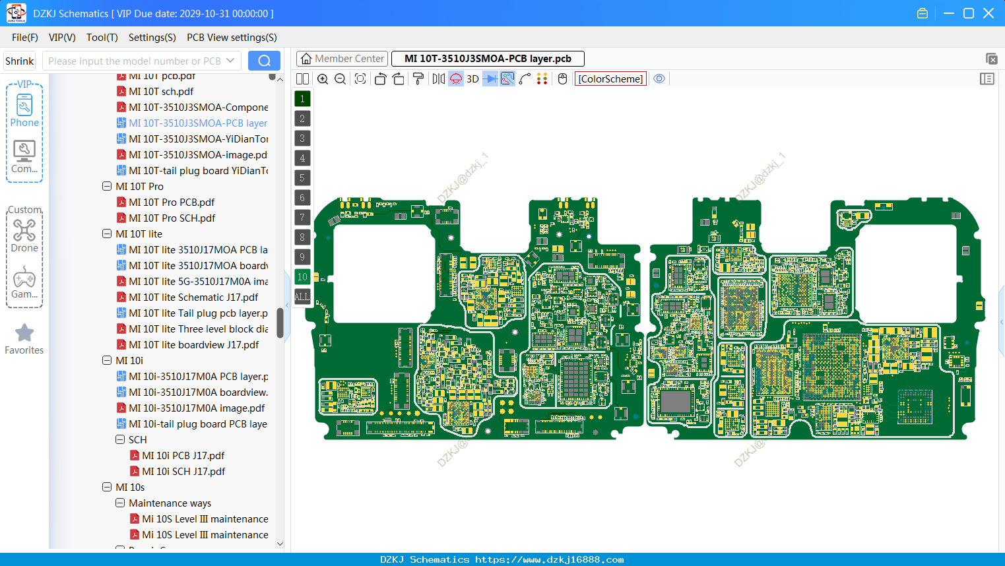The width and height of the screenshot is (1005, 566).
Task: Select the curved trace path tool
Action: 525,79
